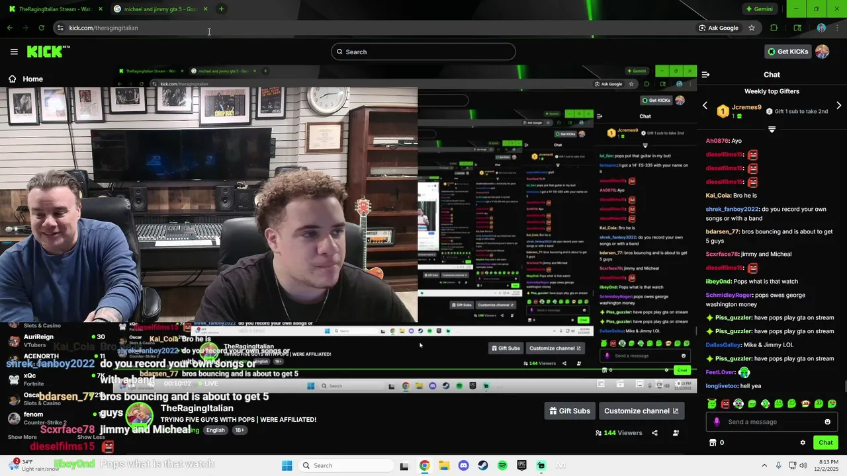Click the purple microphone icon in message box
847x476 pixels.
click(x=717, y=422)
